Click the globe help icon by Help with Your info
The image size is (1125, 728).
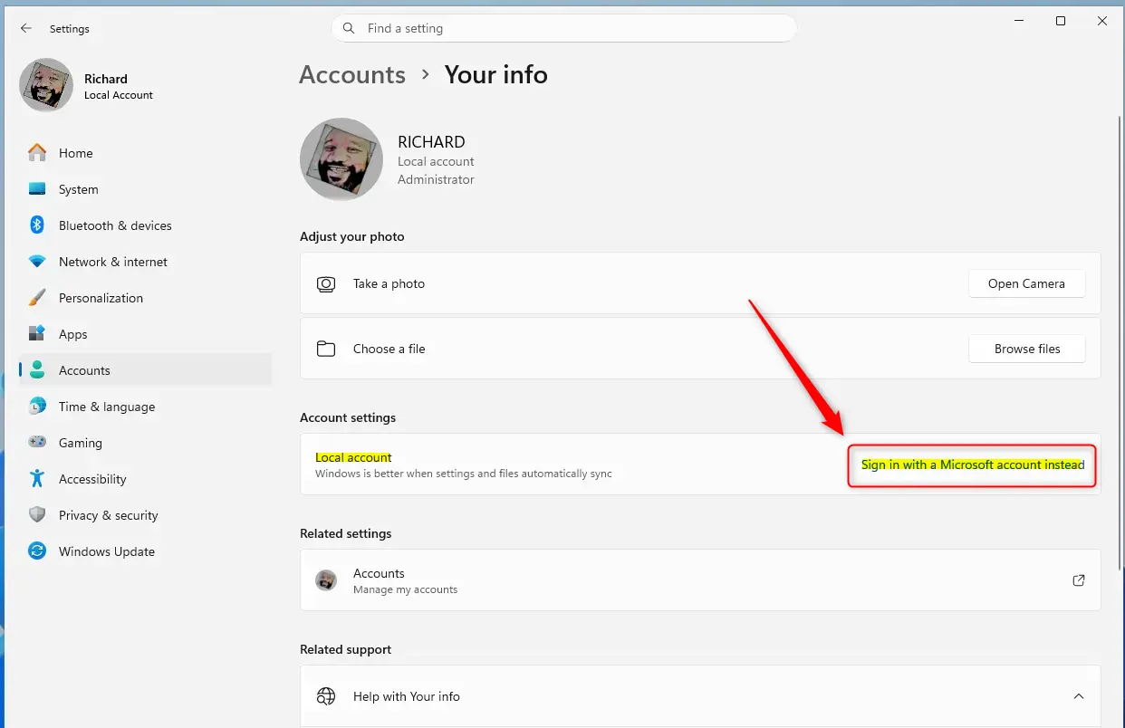pos(326,696)
